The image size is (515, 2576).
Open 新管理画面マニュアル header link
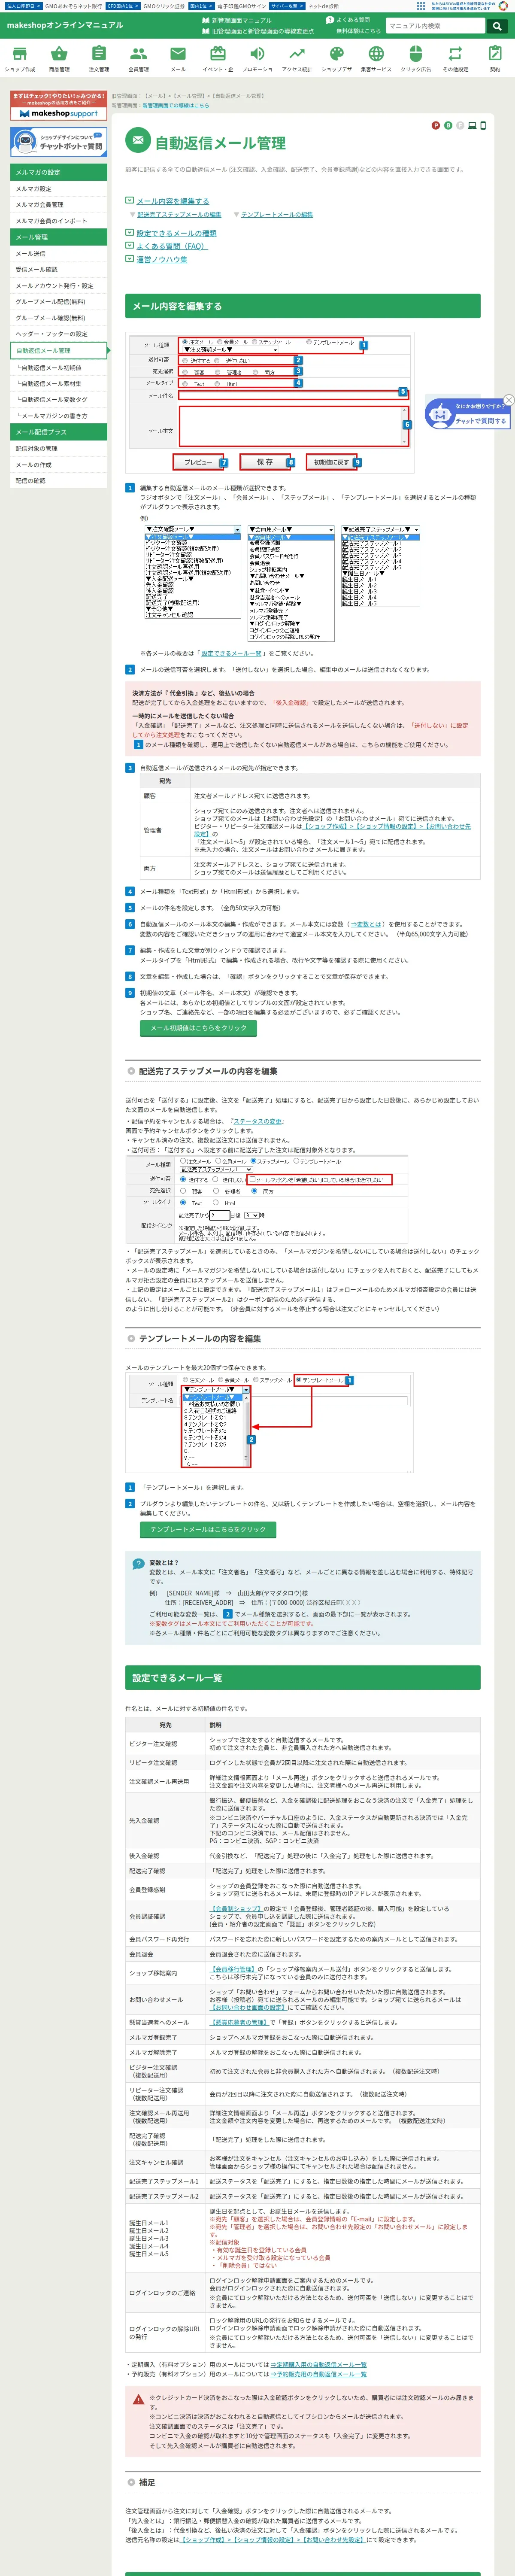pos(237,20)
